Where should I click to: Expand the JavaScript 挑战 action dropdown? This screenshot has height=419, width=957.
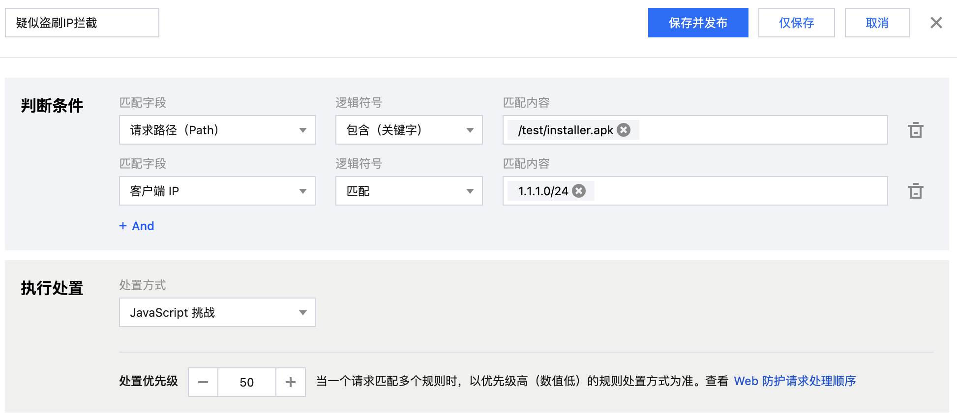[x=217, y=312]
